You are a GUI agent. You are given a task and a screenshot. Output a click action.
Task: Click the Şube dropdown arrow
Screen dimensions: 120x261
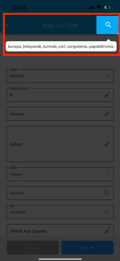107,76
